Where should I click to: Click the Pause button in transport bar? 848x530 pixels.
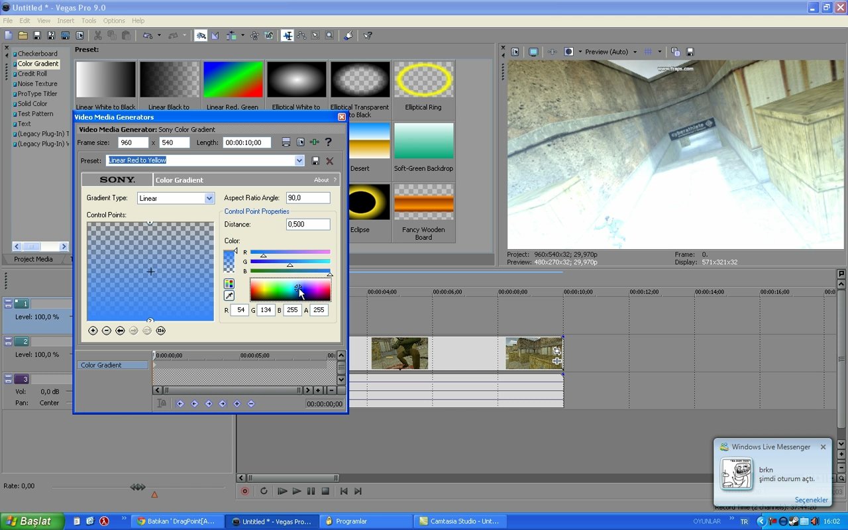[x=311, y=491]
